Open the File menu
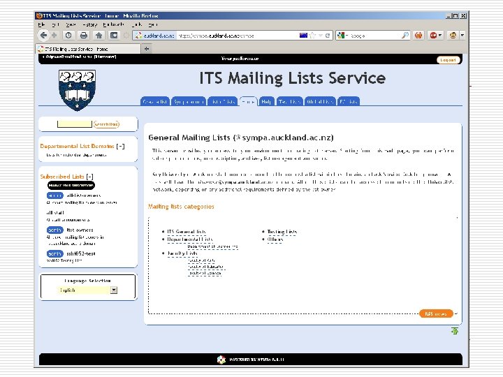This screenshot has height=377, width=503. point(41,24)
